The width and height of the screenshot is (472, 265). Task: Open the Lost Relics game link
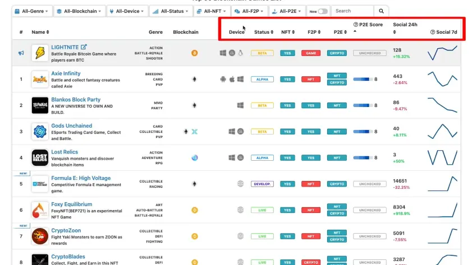65,152
